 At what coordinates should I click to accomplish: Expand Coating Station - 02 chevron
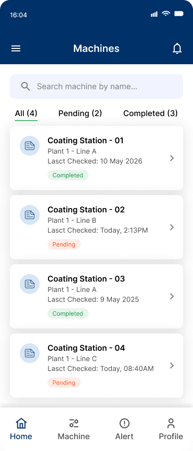coord(172,227)
